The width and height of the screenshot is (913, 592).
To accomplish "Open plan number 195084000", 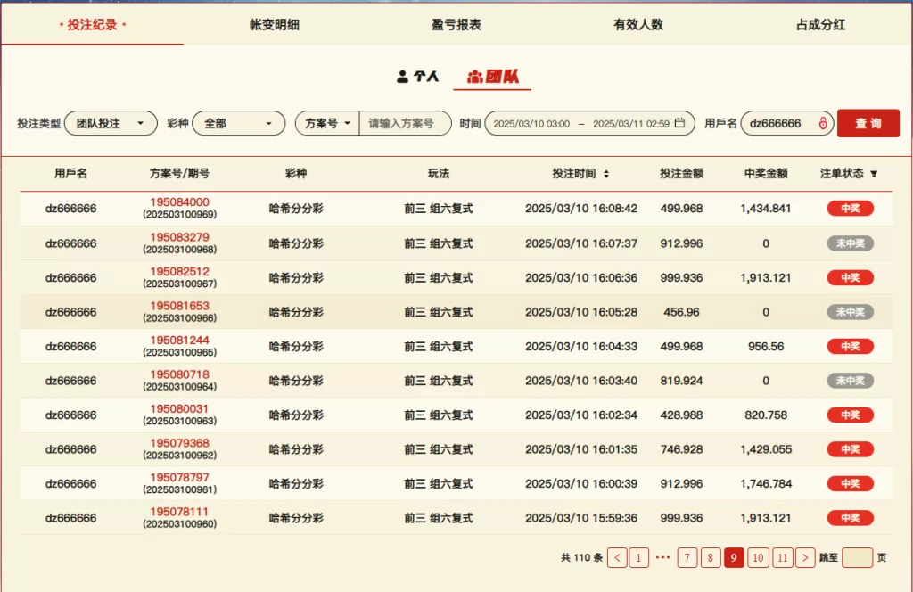I will point(179,202).
